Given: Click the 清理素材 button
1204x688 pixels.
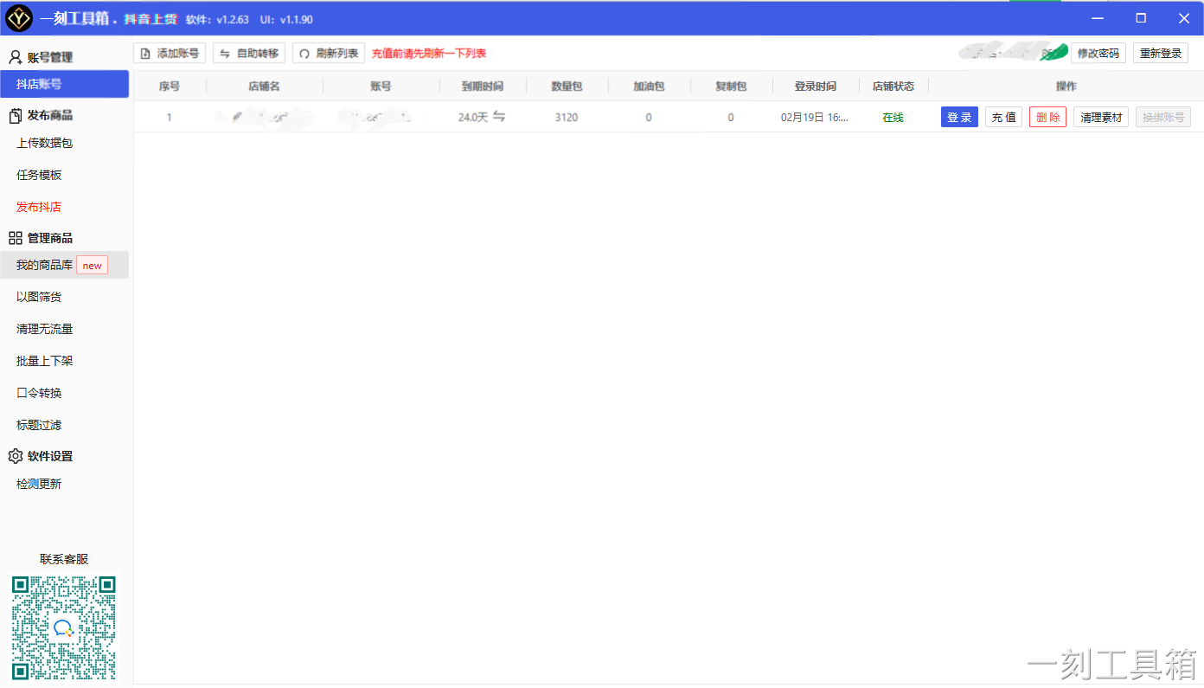Looking at the screenshot, I should point(1101,118).
